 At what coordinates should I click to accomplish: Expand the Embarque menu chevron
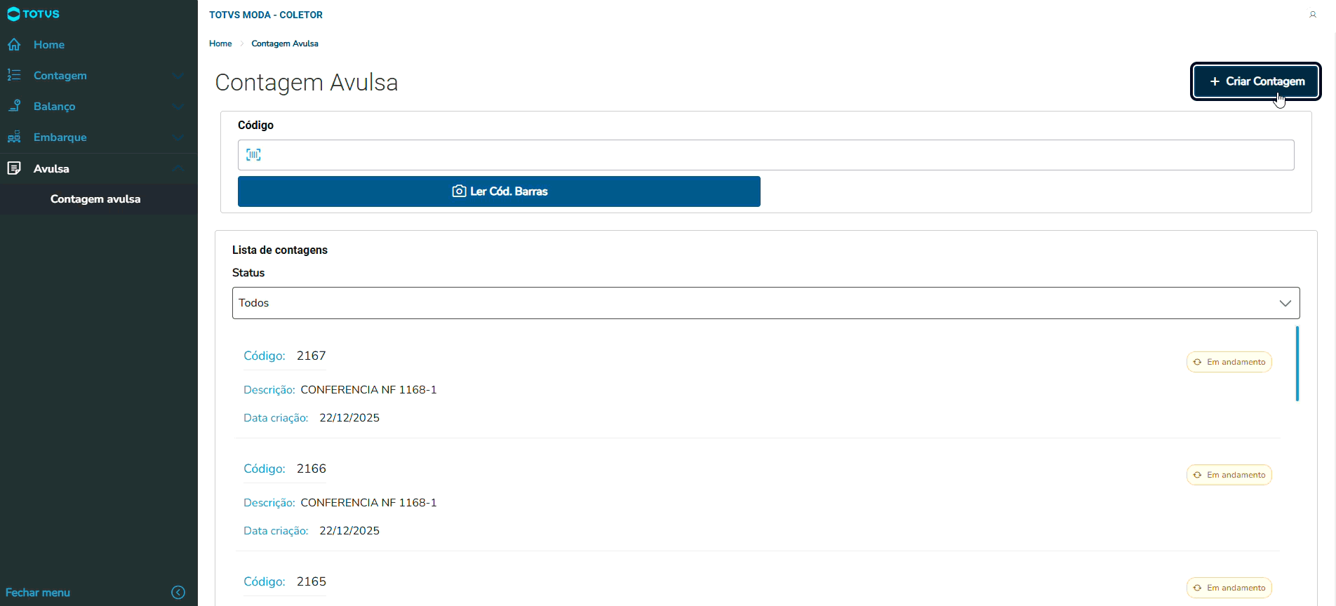pos(178,137)
